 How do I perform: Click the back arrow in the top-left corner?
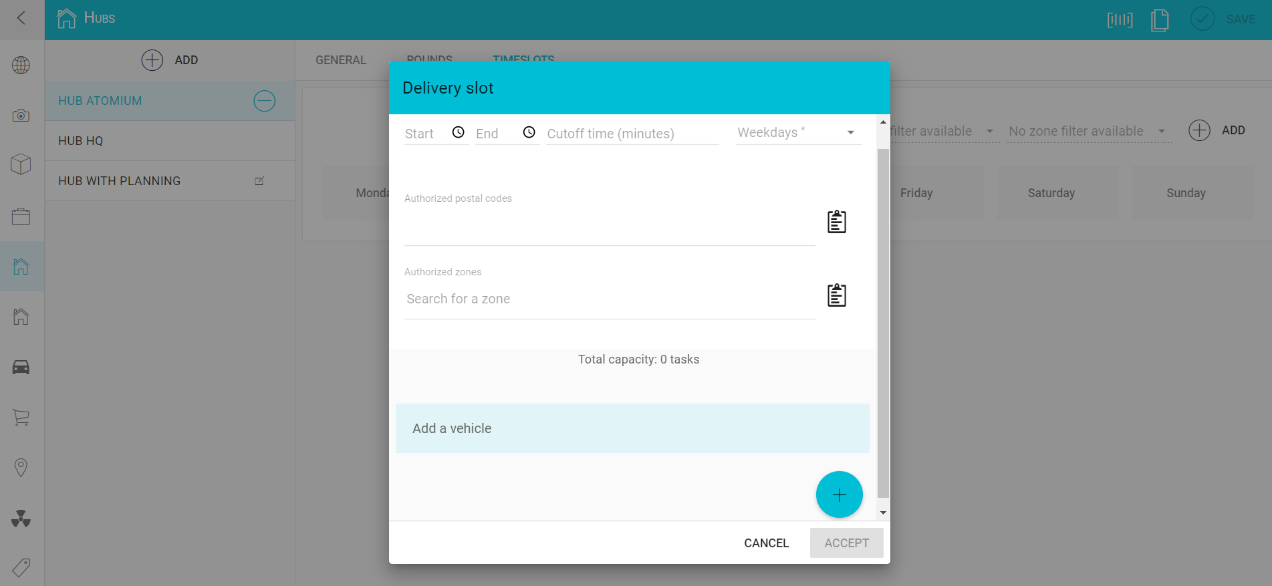21,18
